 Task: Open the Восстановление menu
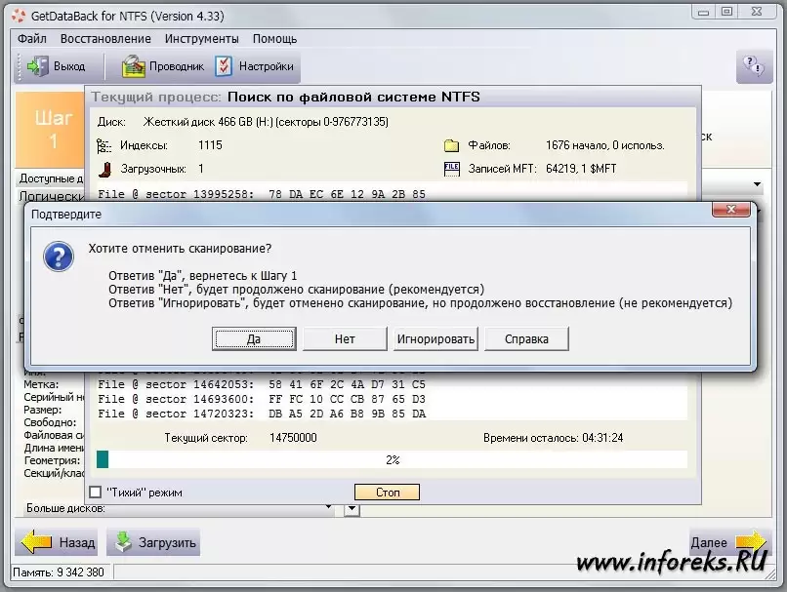(105, 39)
